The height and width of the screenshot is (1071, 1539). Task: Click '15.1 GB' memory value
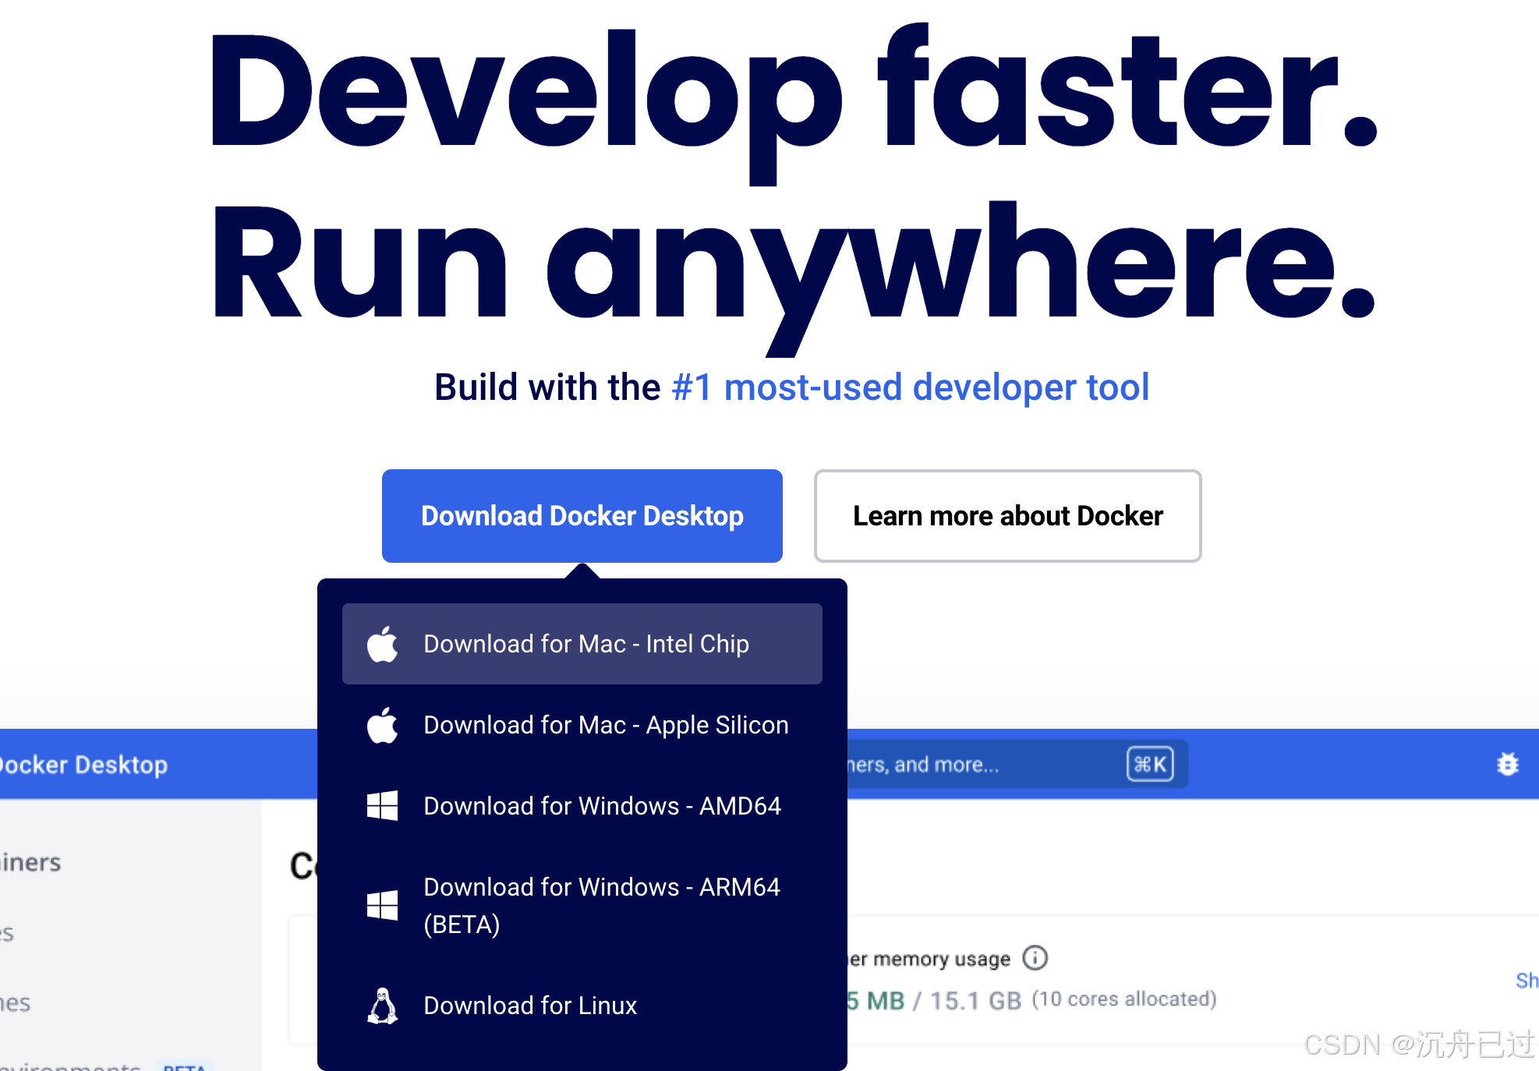tap(975, 1000)
